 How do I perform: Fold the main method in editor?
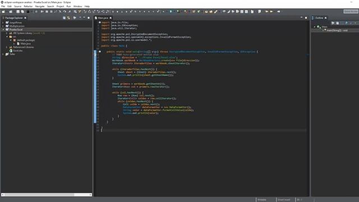(100, 52)
